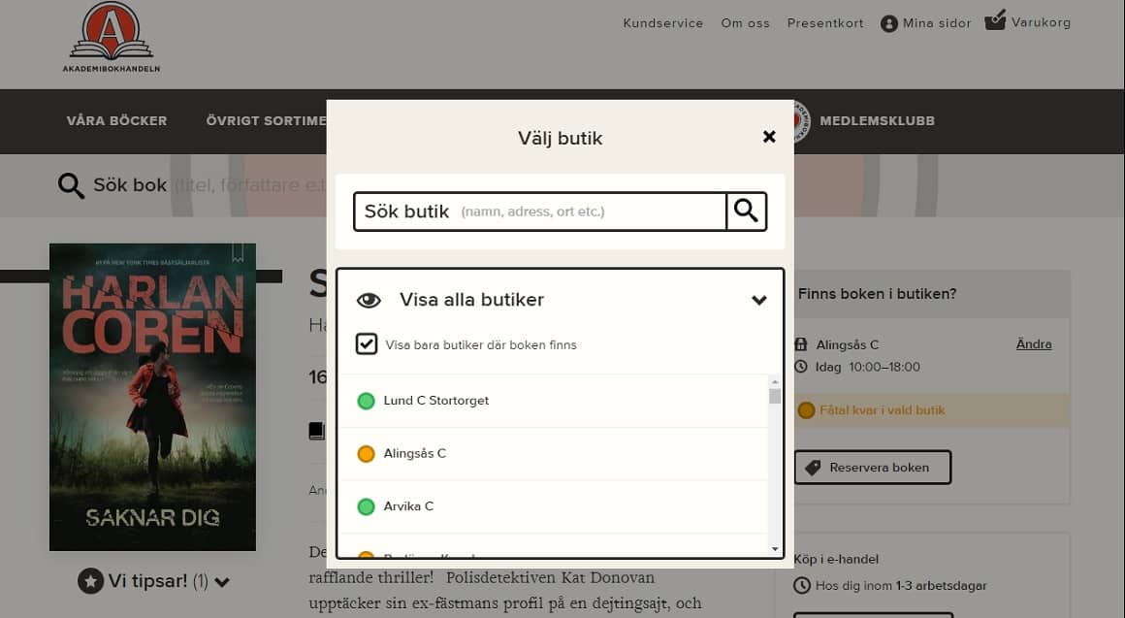Click the star icon beside Vi tipsar
The width and height of the screenshot is (1125, 618).
[x=90, y=581]
